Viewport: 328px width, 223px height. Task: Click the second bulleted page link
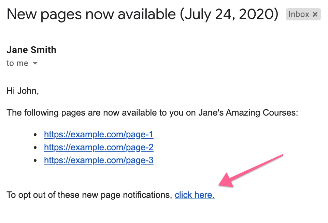pyautogui.click(x=99, y=147)
